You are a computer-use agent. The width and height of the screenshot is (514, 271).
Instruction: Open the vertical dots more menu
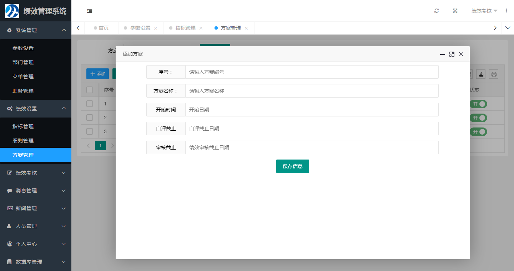(506, 11)
